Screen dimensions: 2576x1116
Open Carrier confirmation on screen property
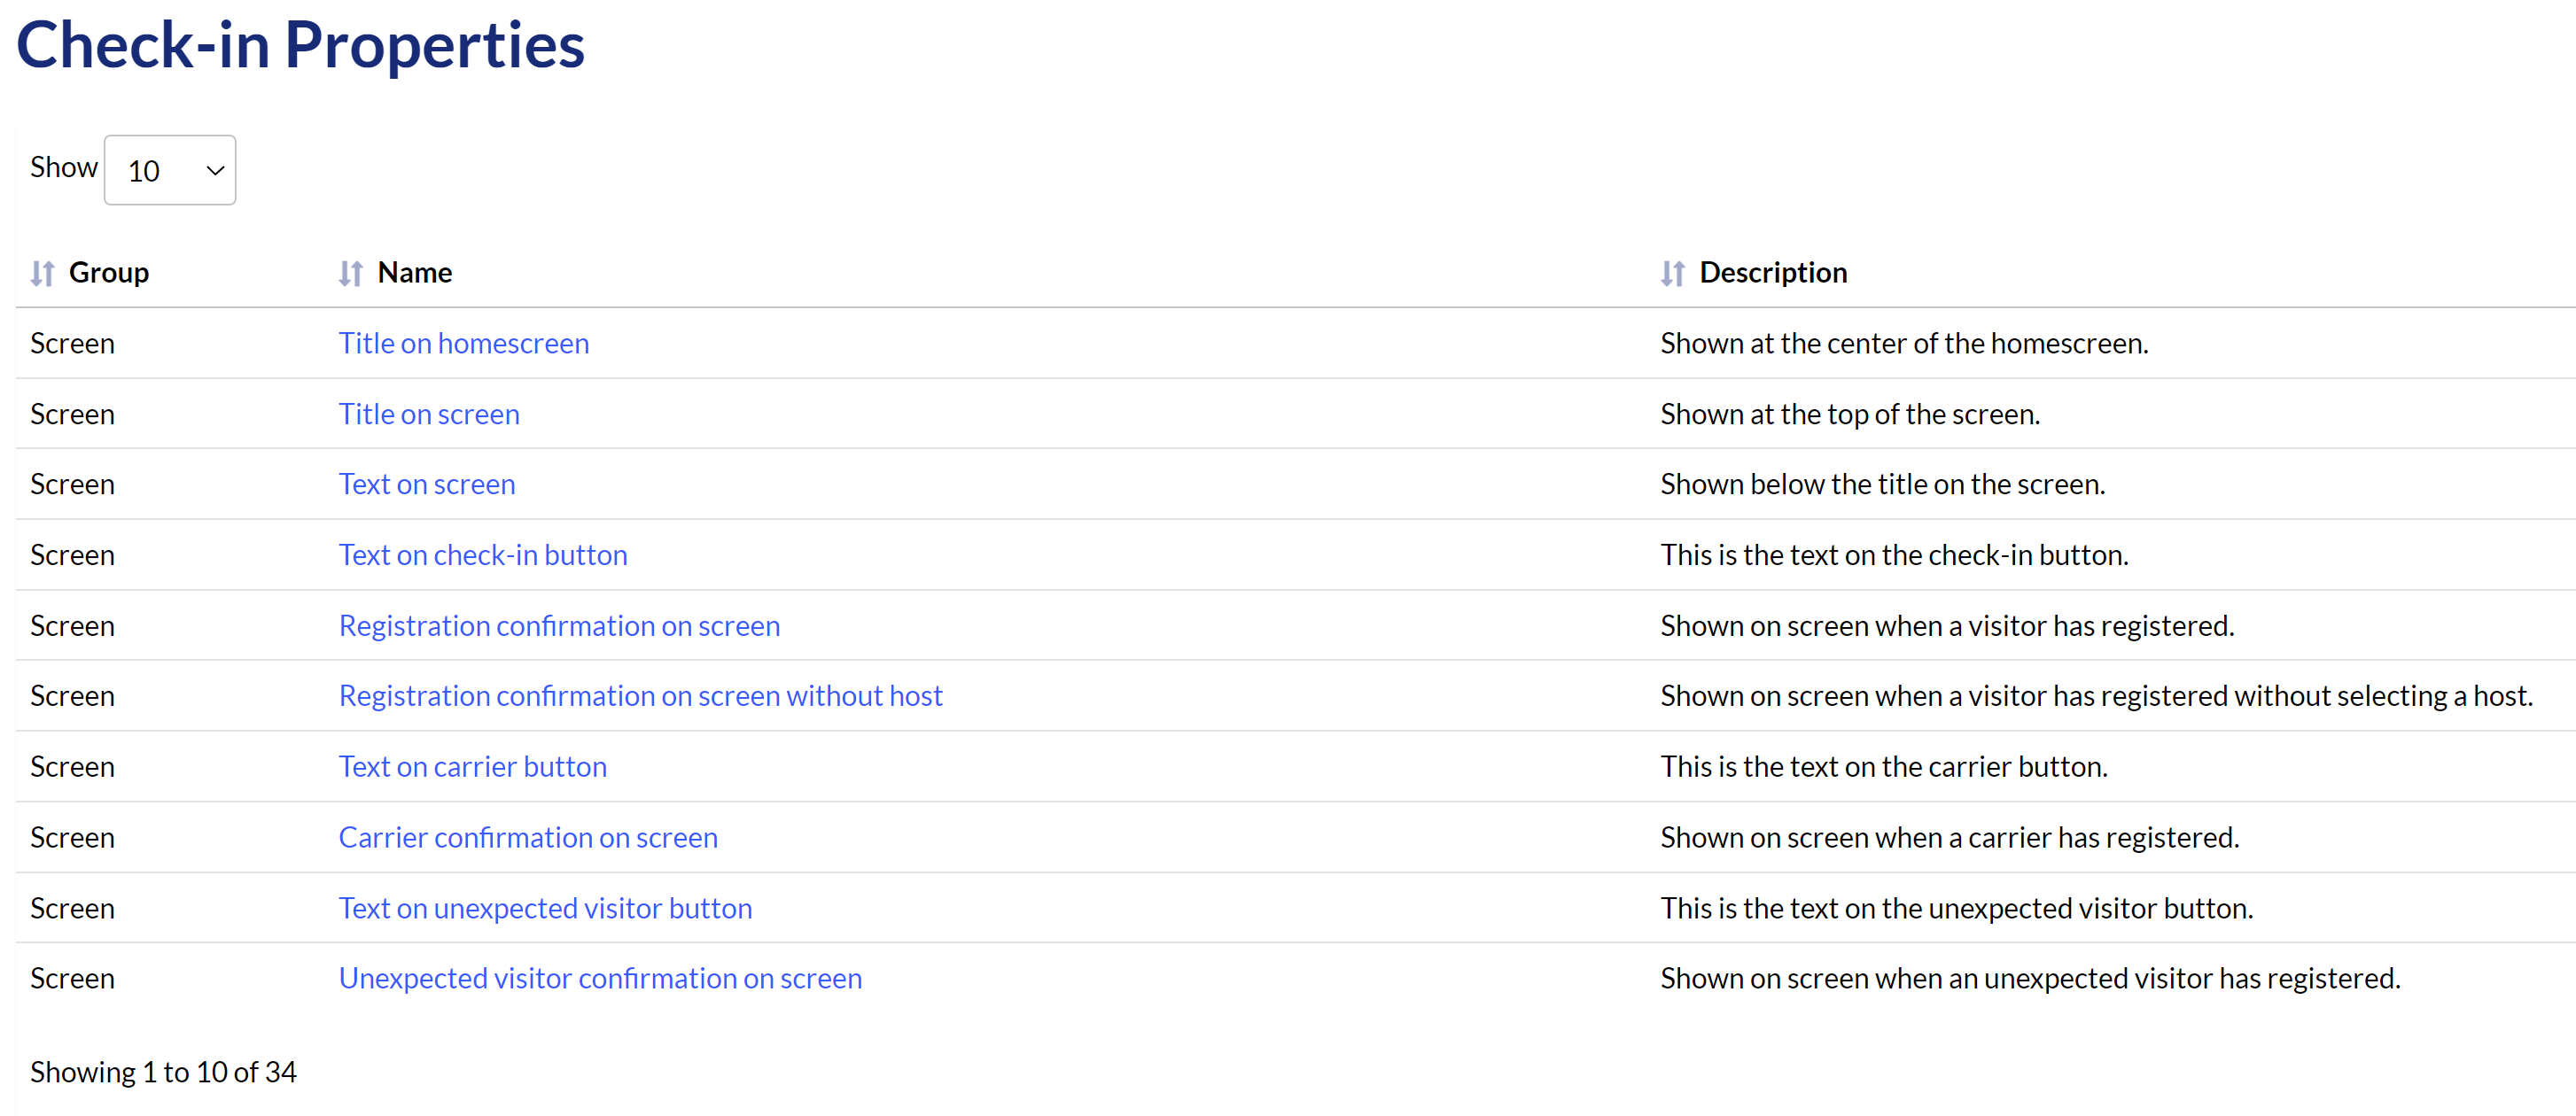(x=527, y=838)
